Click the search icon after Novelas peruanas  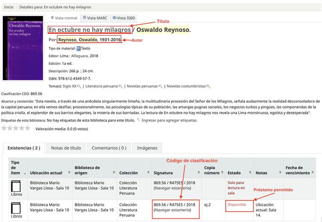(161, 86)
